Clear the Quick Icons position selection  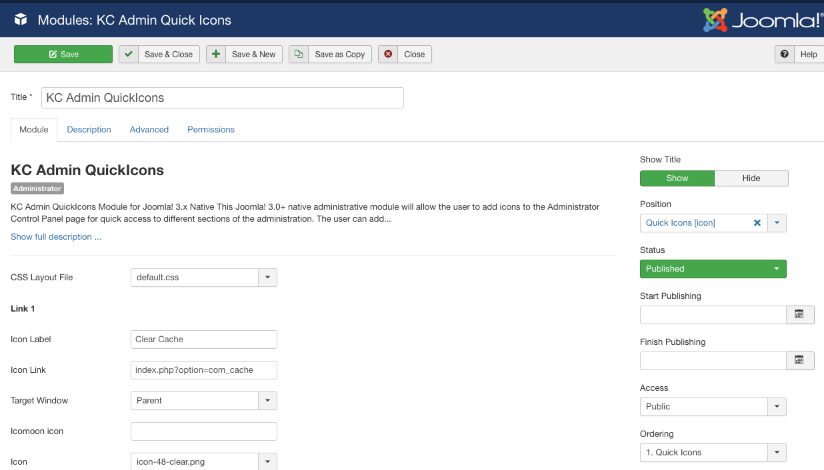[757, 223]
